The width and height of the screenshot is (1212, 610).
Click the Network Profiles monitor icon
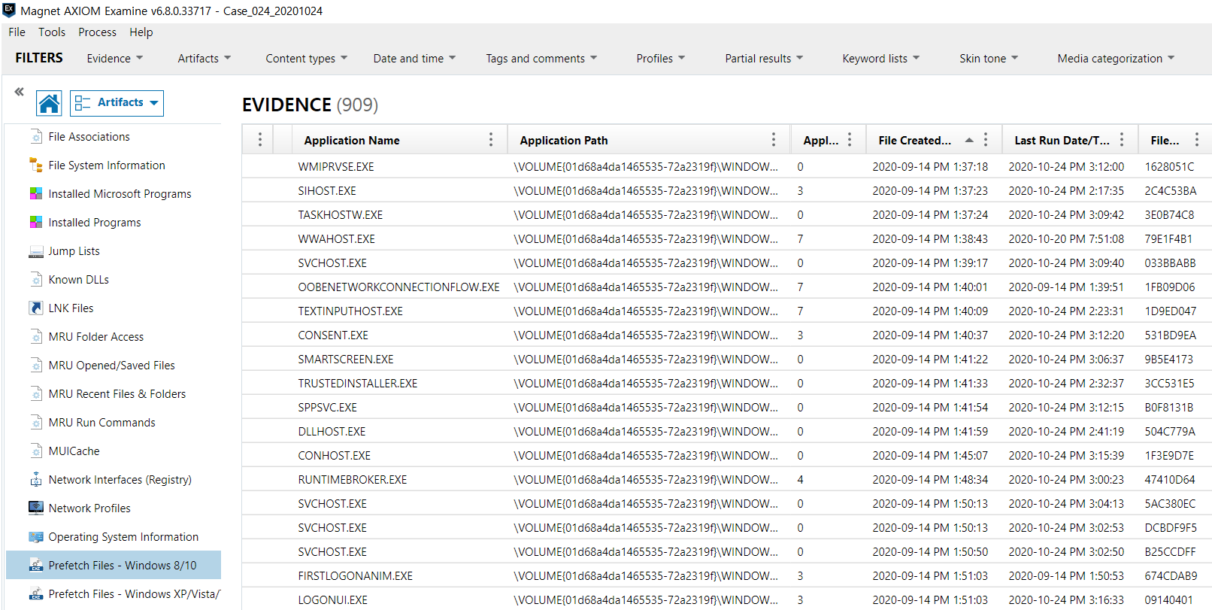click(36, 508)
